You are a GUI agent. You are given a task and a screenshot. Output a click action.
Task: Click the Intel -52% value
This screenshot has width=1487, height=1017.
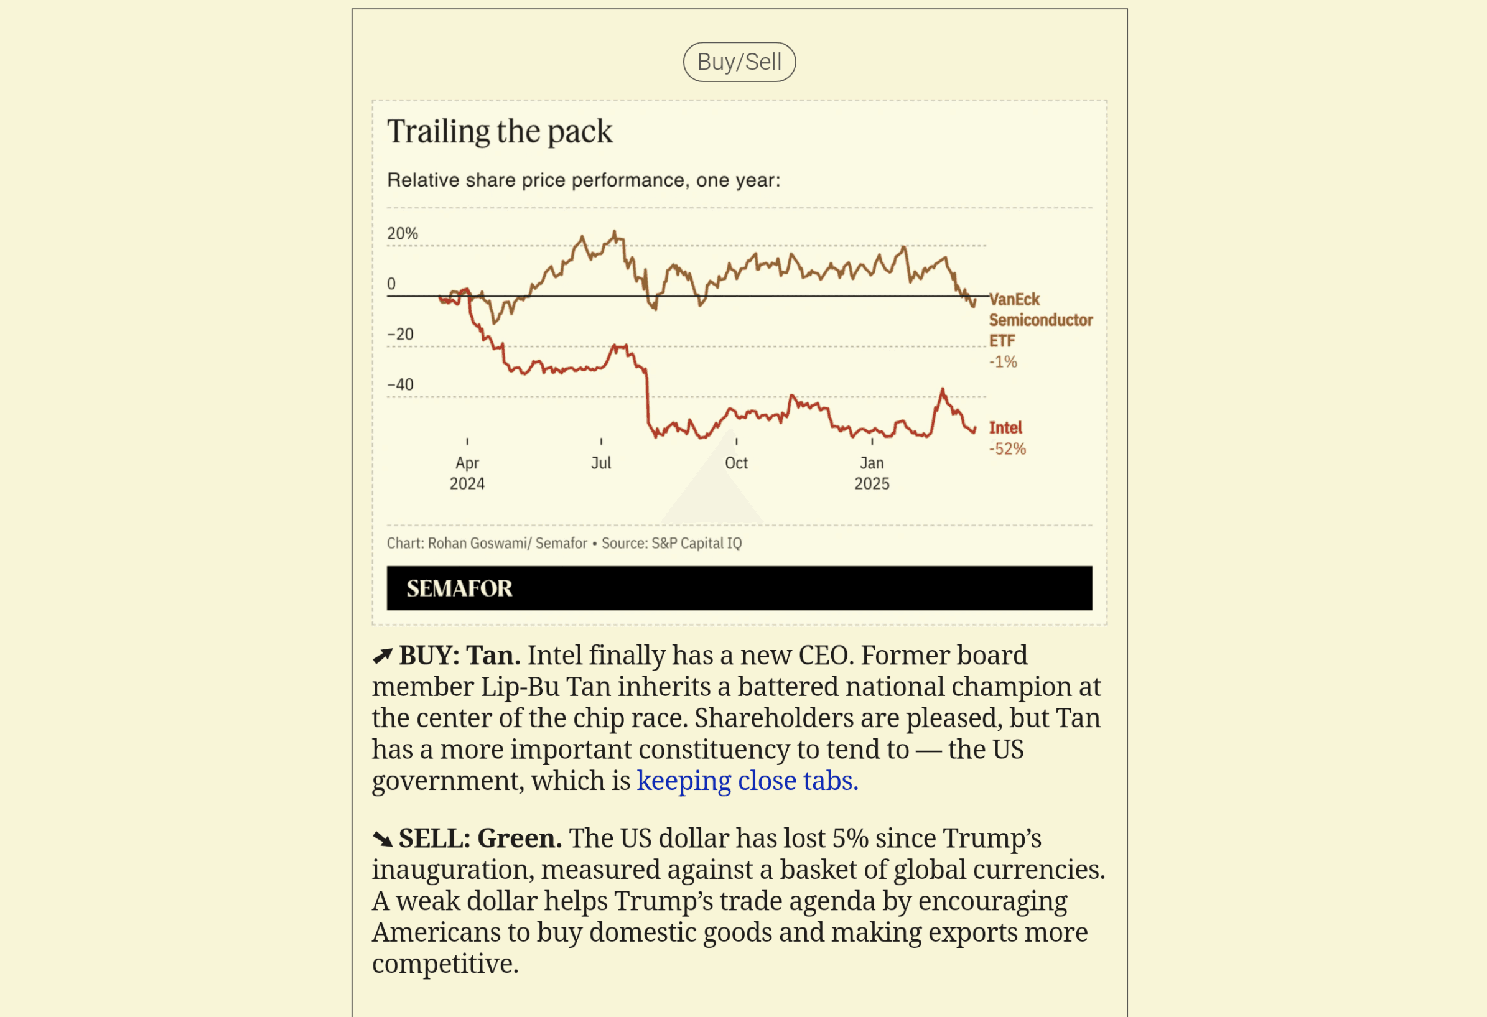[1007, 449]
